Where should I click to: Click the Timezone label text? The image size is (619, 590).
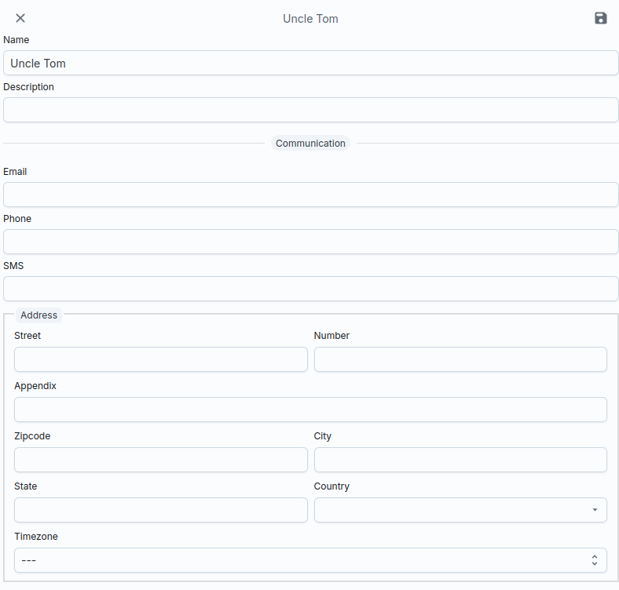35,537
